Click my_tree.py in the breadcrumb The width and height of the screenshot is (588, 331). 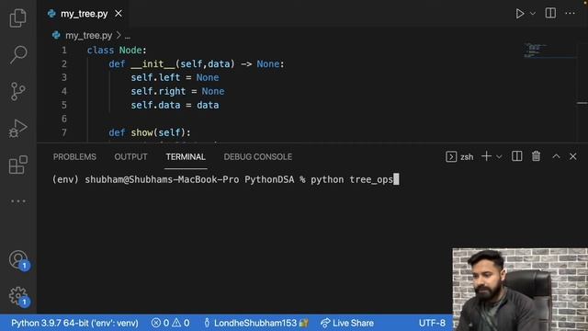pos(88,35)
